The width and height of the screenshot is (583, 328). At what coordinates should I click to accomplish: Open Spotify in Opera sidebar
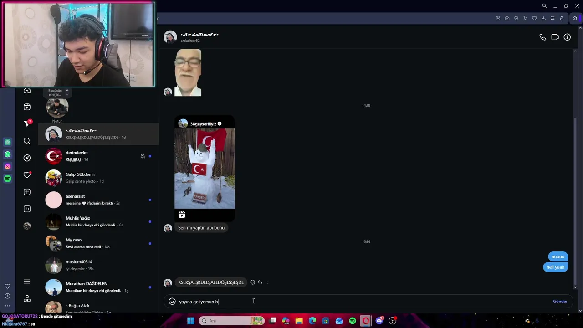[x=7, y=179]
